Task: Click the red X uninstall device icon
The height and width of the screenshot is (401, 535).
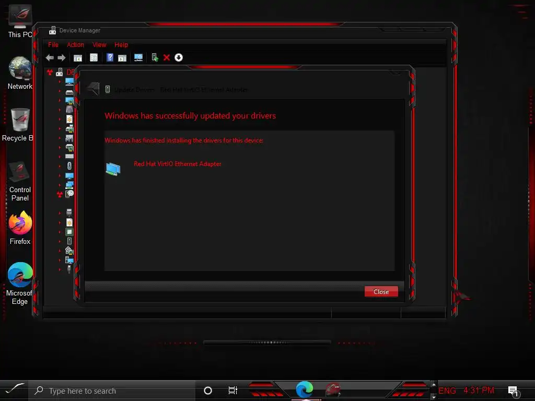Action: point(167,57)
